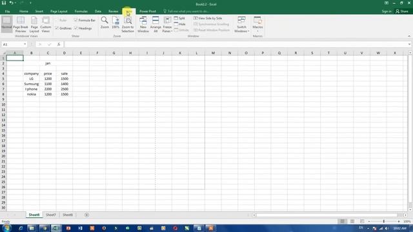
Task: Select cell containing jan
Action: pos(48,63)
